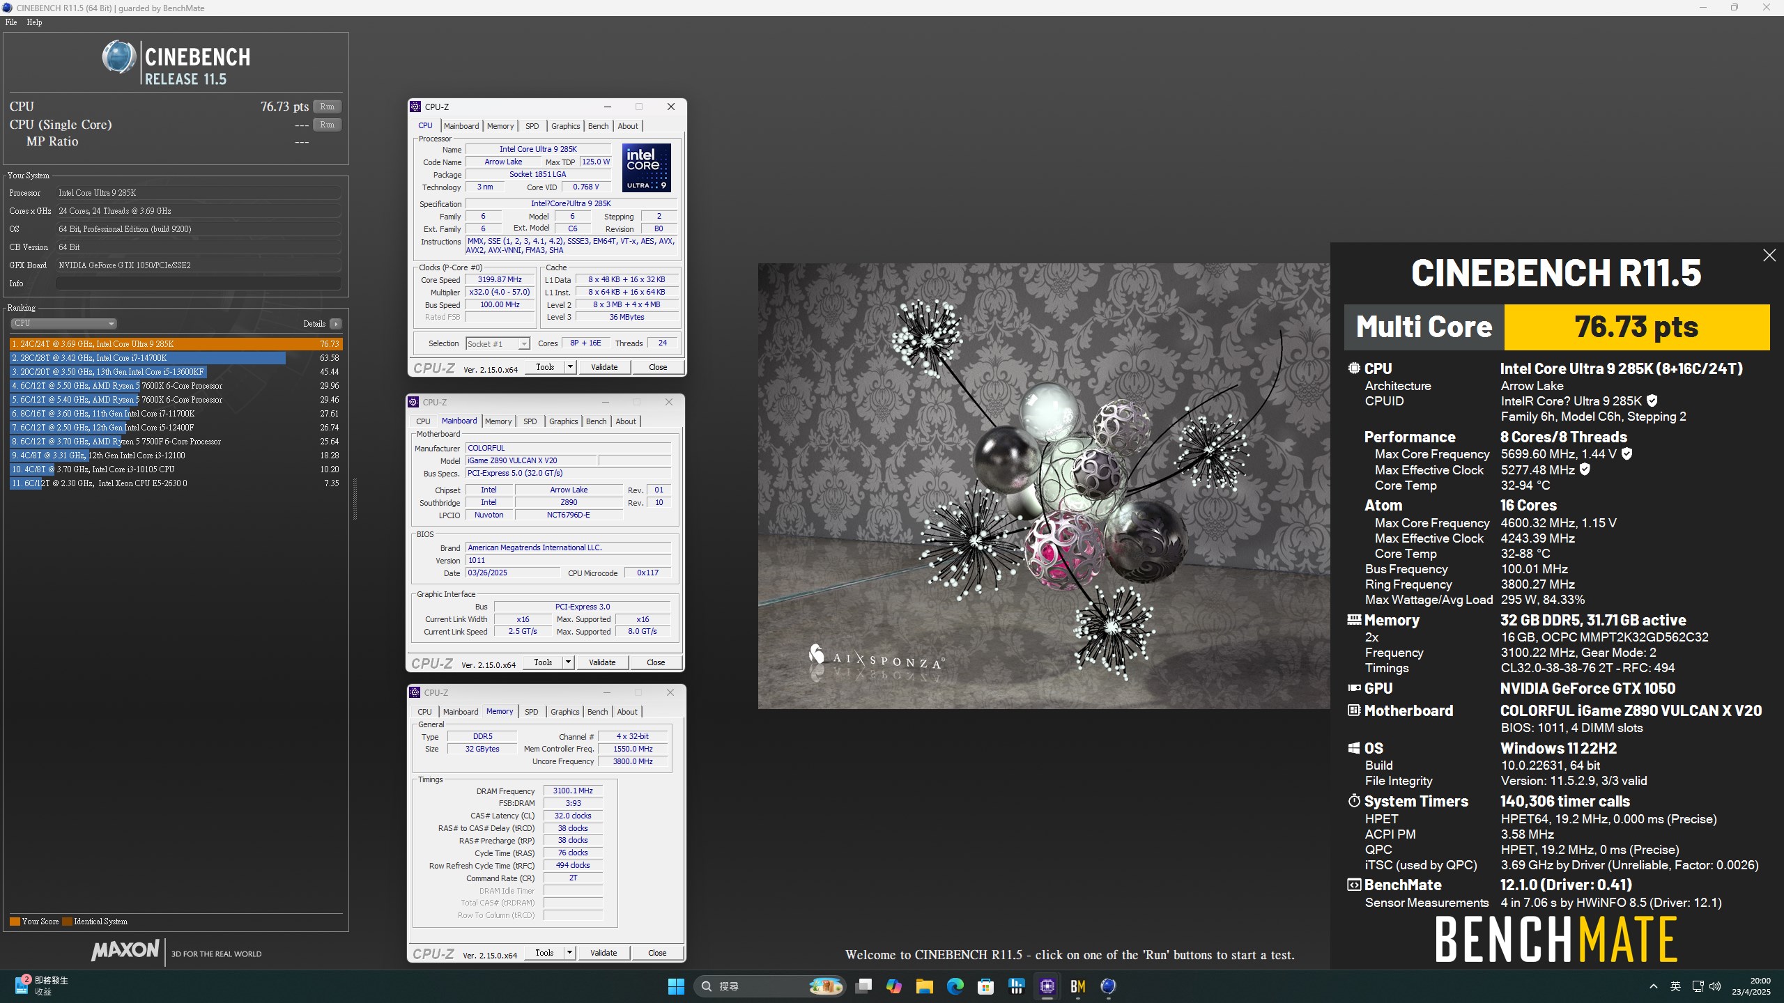Screen dimensions: 1784x1003
Task: Click the taskbar search box
Action: pos(769,986)
